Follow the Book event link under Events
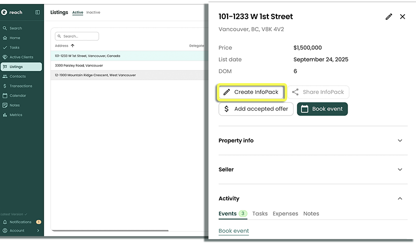The image size is (416, 246). (x=234, y=231)
